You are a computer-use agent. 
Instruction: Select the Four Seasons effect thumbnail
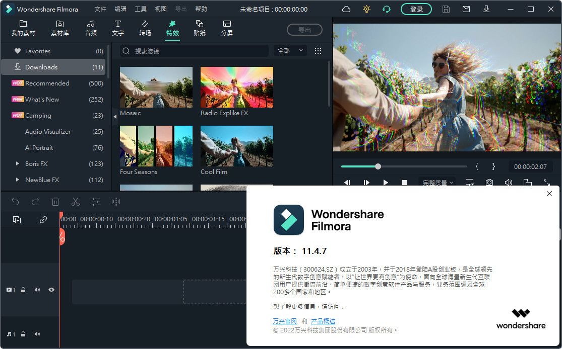pos(156,146)
